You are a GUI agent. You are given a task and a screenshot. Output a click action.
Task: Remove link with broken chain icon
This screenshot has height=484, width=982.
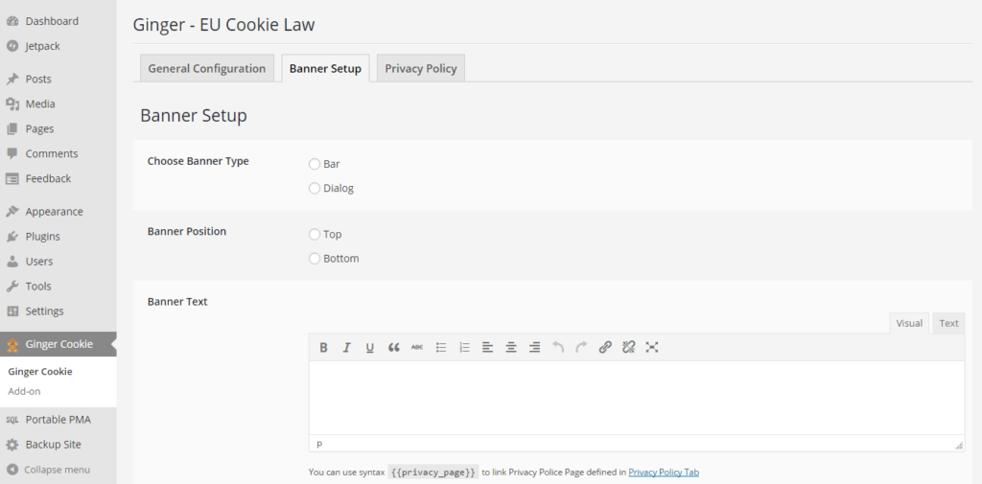click(629, 348)
